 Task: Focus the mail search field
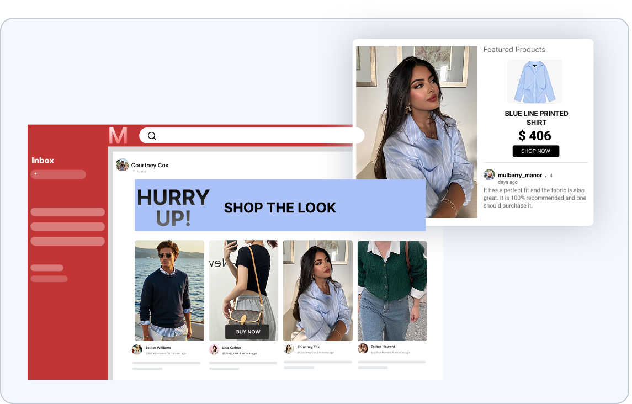coord(252,136)
